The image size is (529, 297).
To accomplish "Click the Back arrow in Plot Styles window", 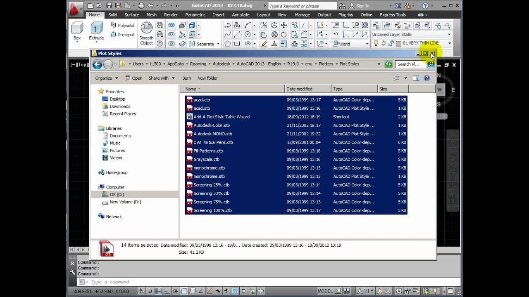I will click(97, 64).
